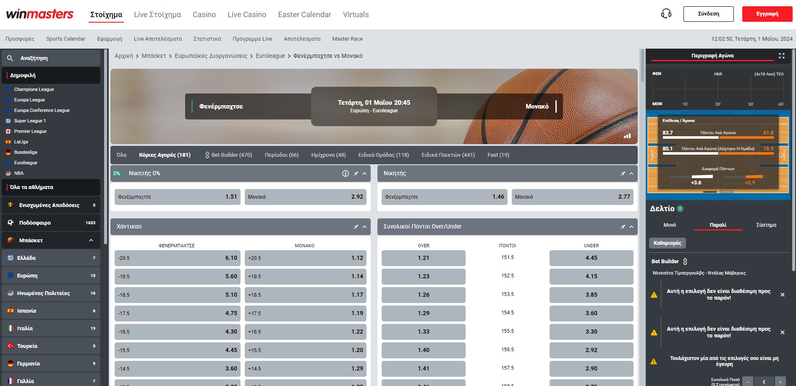
Task: Click the search magnifier icon in sidebar
Action: pos(10,58)
